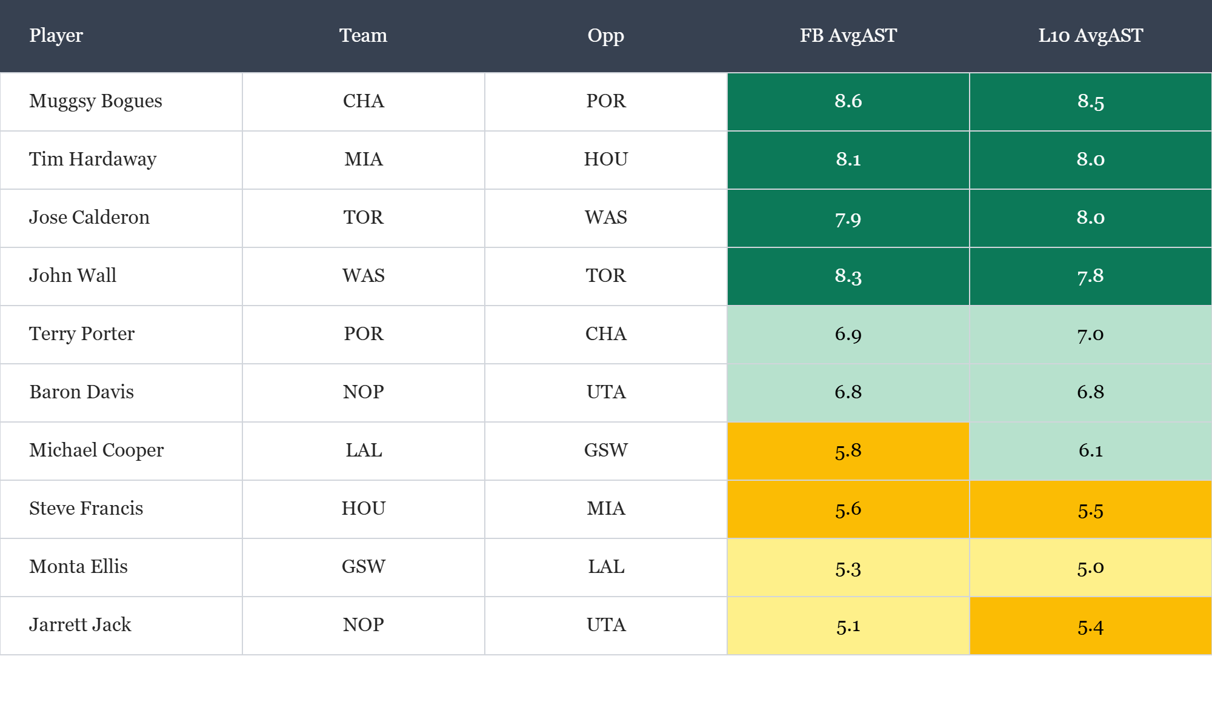The image size is (1212, 713).
Task: Click the Opp column header
Action: point(605,36)
